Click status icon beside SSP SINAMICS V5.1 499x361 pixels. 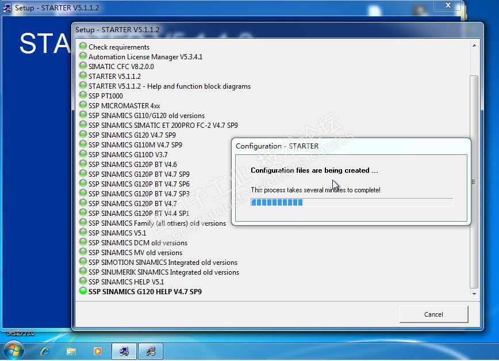point(83,233)
